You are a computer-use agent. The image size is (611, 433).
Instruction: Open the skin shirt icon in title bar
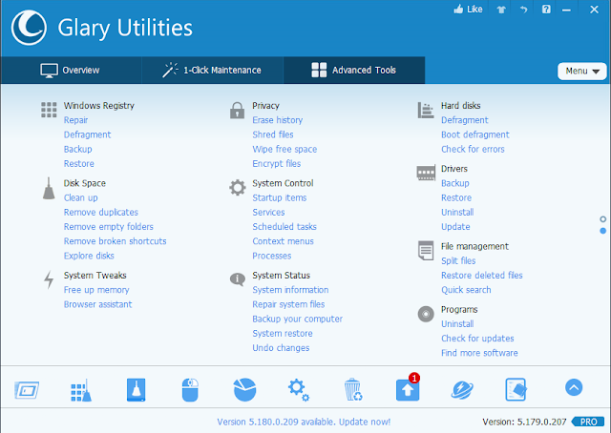(501, 10)
